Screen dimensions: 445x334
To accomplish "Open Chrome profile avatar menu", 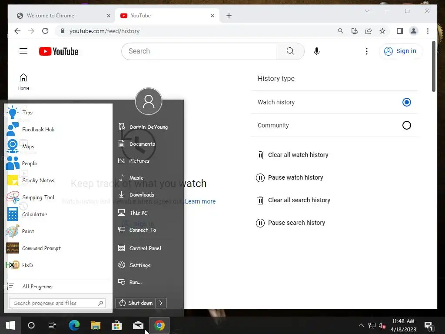I will pos(414,31).
